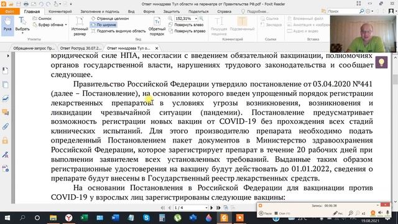The width and height of the screenshot is (398, 224).
Task: Switch to Обращение-запрос document tab
Action: tap(34, 48)
